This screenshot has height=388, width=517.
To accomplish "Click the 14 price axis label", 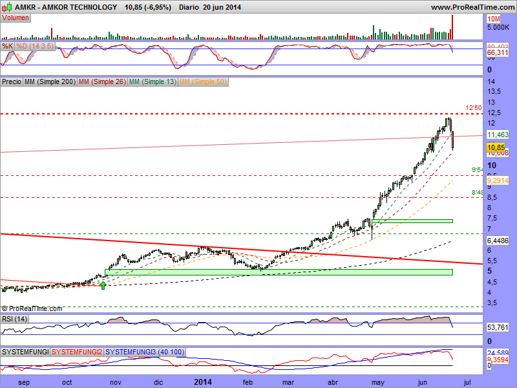I will pos(491,82).
